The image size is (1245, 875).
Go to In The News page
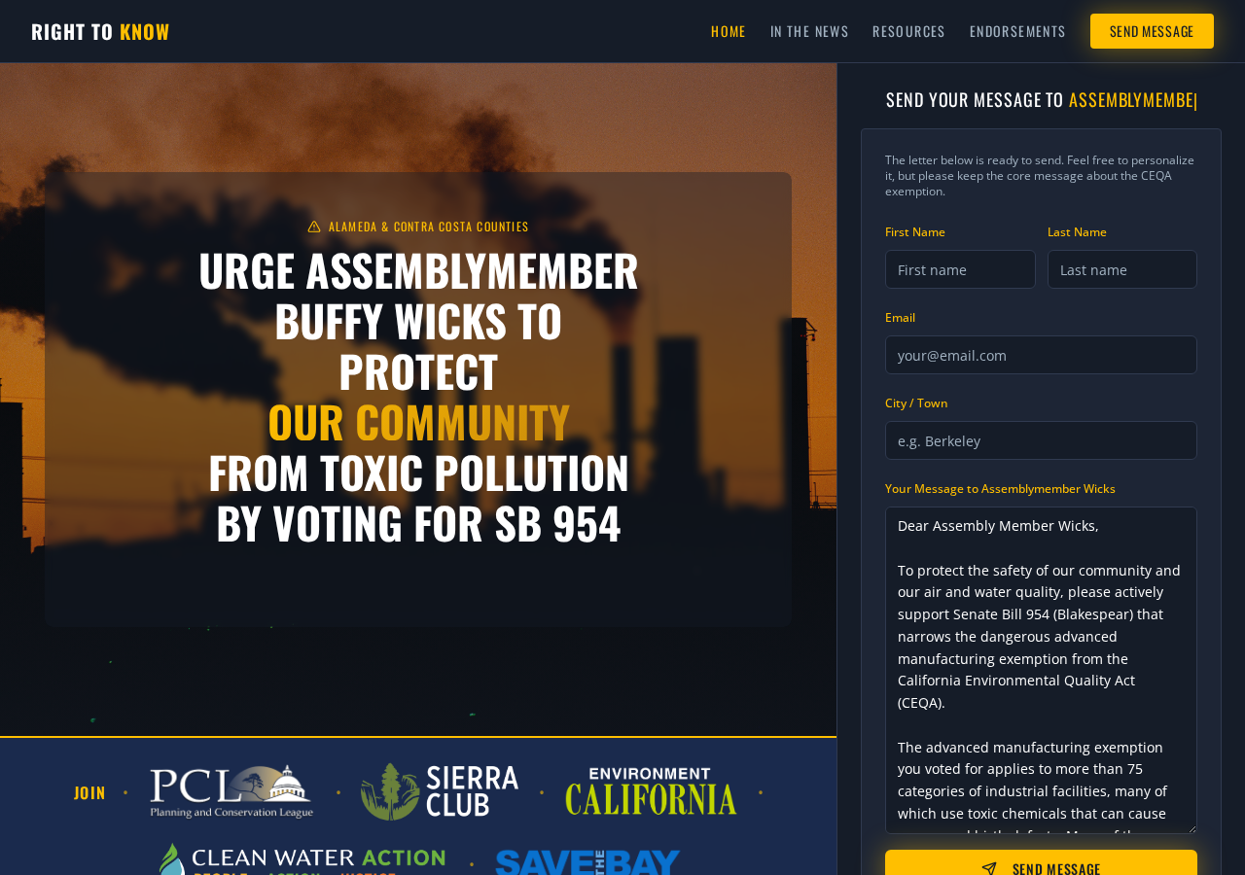coord(809,31)
